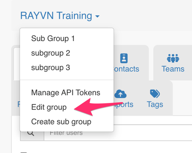Open the RAYVN Training group dropdown
192x153 pixels.
pyautogui.click(x=60, y=16)
